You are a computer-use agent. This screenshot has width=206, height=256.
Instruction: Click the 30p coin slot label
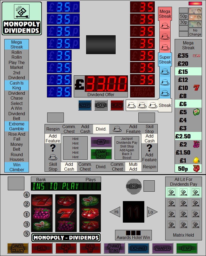tap(183, 22)
